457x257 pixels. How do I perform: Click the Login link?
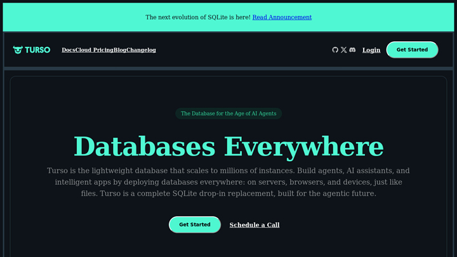[371, 50]
